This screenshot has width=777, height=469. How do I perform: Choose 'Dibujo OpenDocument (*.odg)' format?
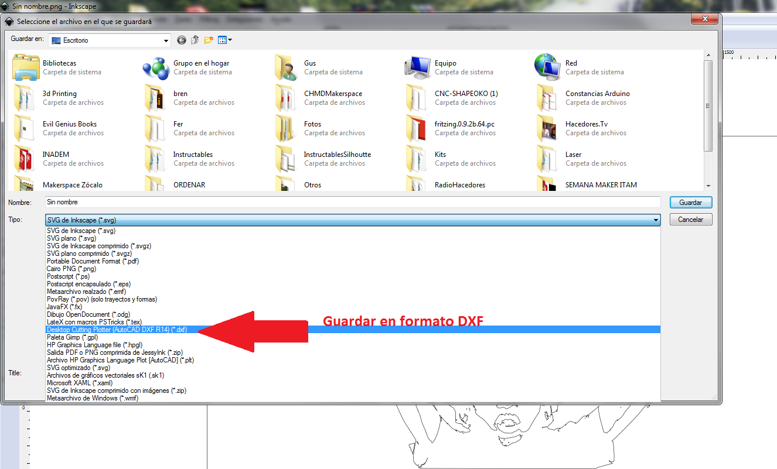point(353,314)
